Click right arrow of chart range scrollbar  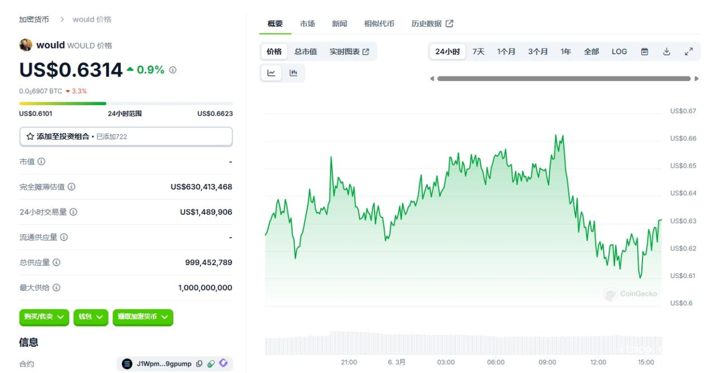coord(697,79)
